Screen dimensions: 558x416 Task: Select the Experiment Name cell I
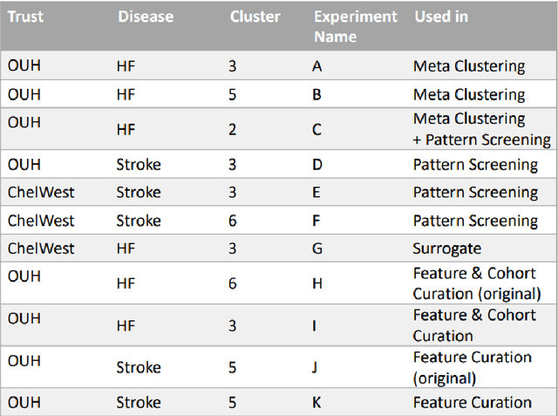click(x=316, y=325)
